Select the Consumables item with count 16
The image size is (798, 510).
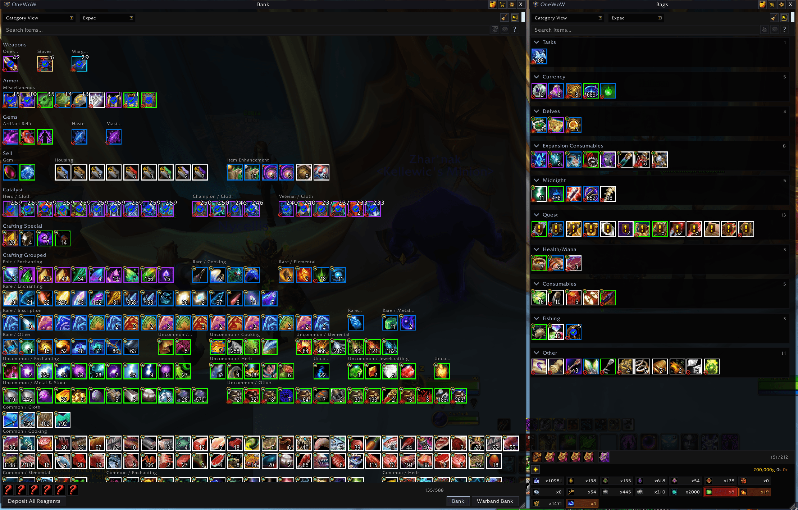click(539, 297)
